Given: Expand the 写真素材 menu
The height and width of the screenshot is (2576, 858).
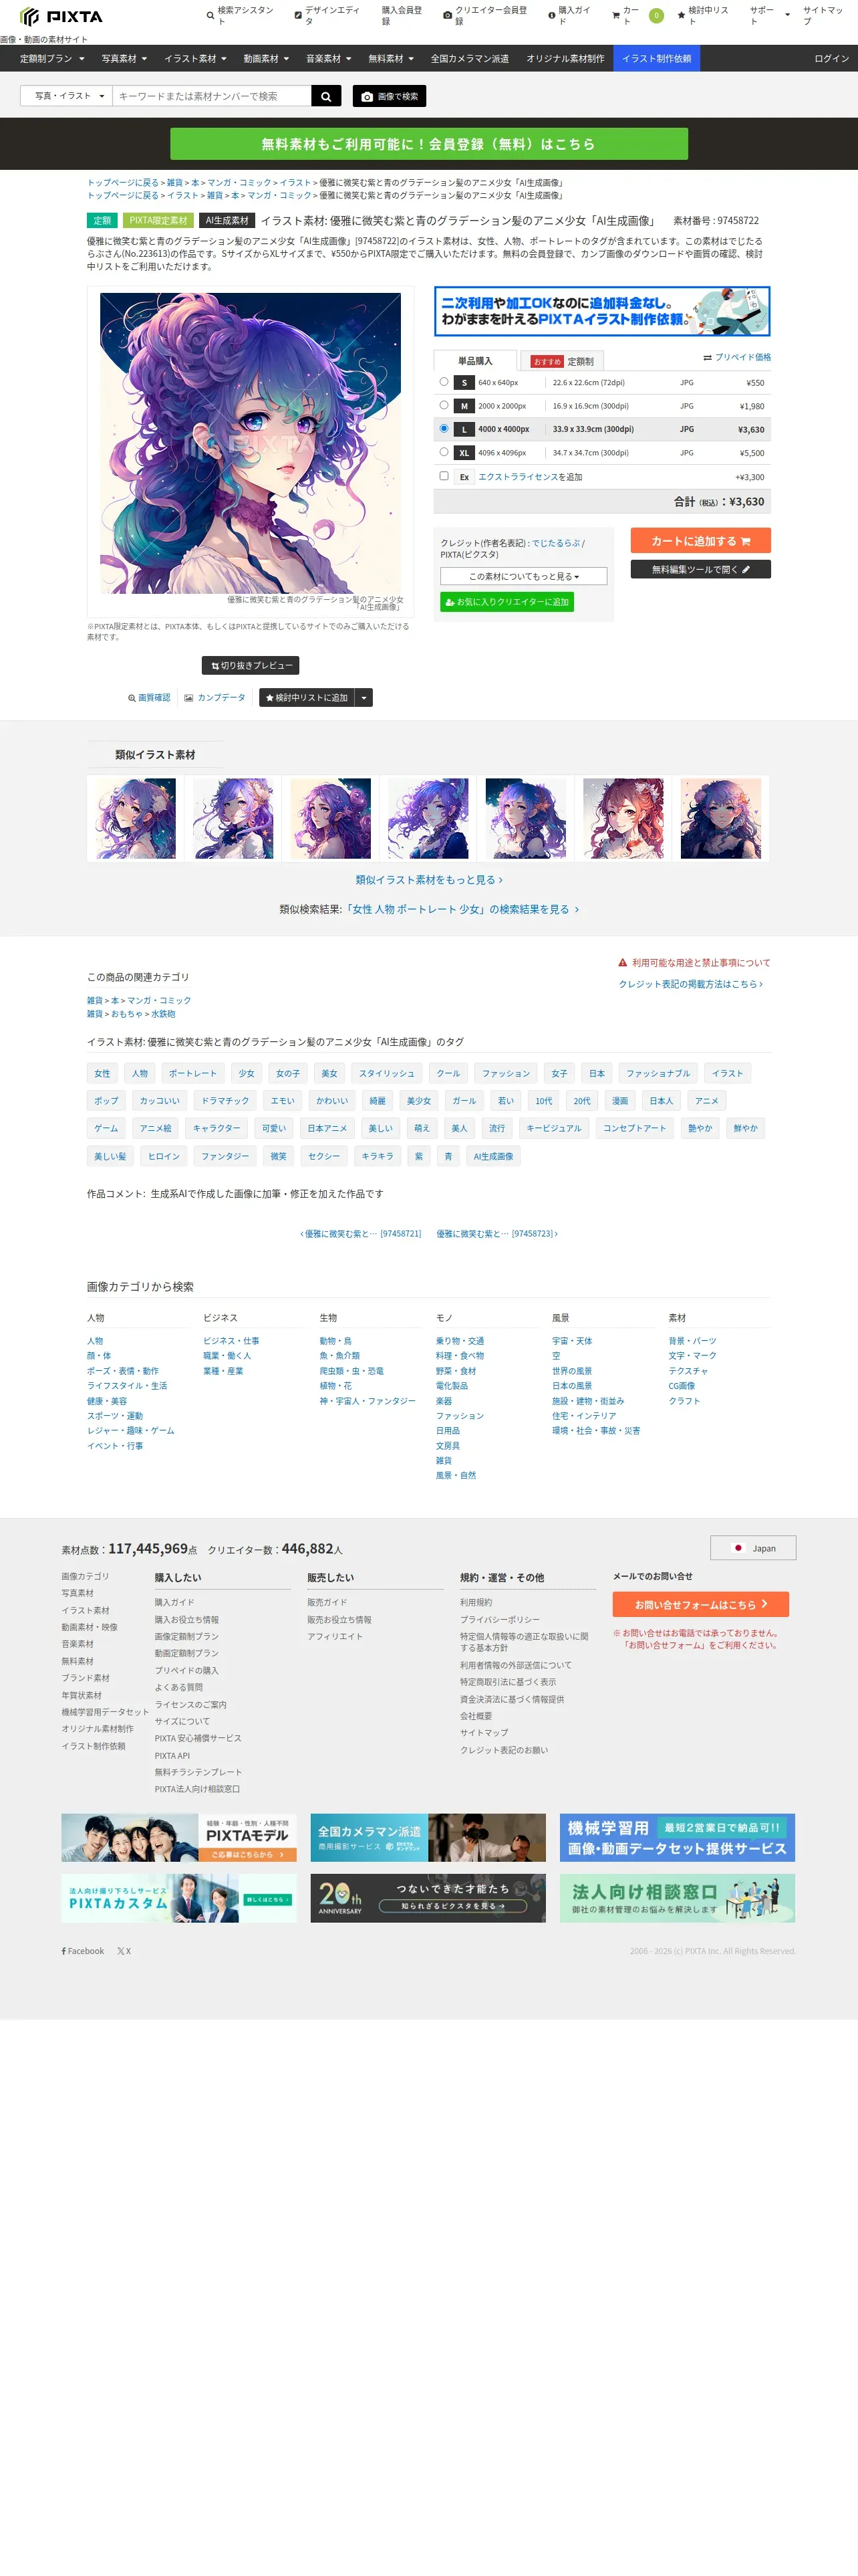Looking at the screenshot, I should click(x=124, y=59).
